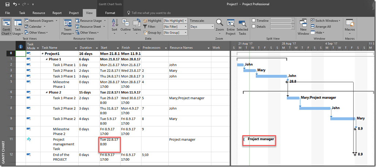This screenshot has width=376, height=167.
Task: Open the Filter dropdown
Action: point(175,27)
